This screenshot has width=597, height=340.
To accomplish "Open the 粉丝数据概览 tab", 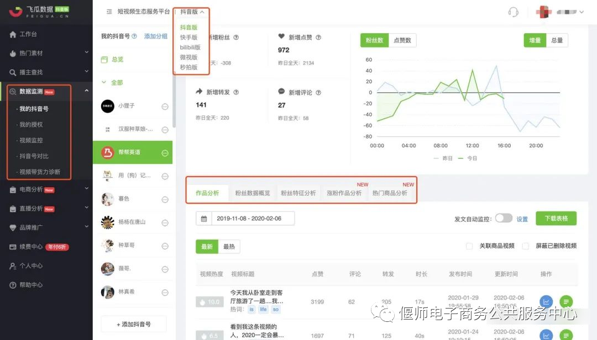I will [253, 193].
